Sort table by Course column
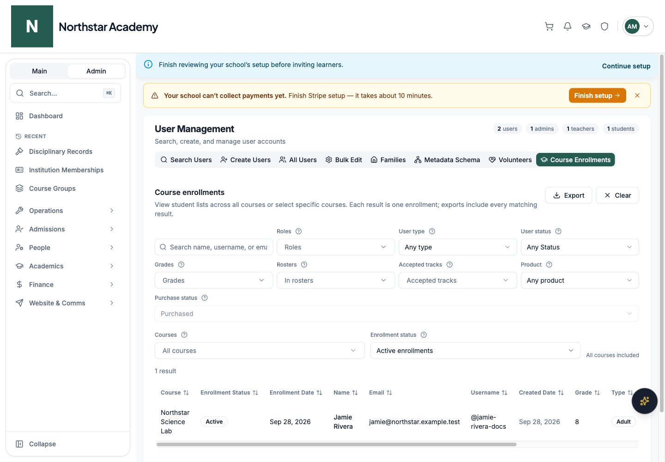This screenshot has width=665, height=462. [x=175, y=393]
